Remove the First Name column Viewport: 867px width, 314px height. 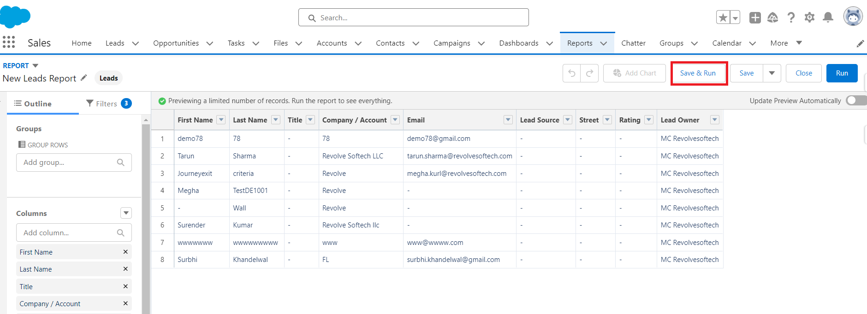coord(125,252)
